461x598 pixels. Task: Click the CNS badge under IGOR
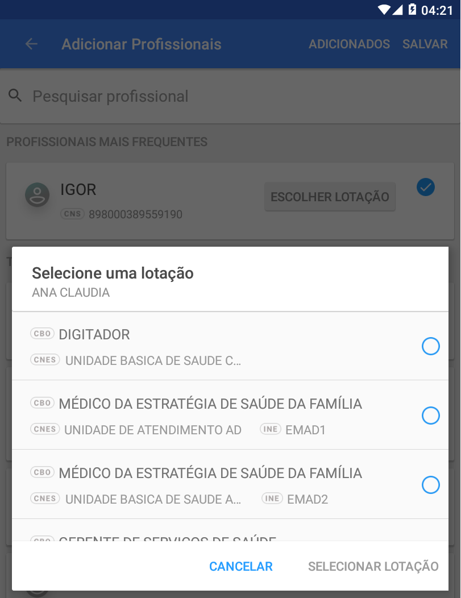[72, 214]
